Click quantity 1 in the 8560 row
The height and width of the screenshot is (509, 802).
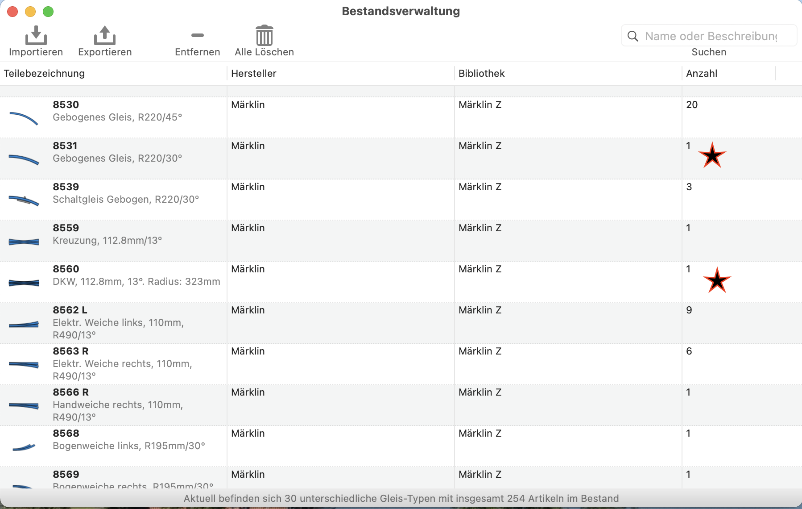(x=689, y=269)
